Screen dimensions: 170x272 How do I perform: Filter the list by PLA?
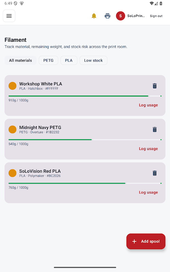coord(69,61)
